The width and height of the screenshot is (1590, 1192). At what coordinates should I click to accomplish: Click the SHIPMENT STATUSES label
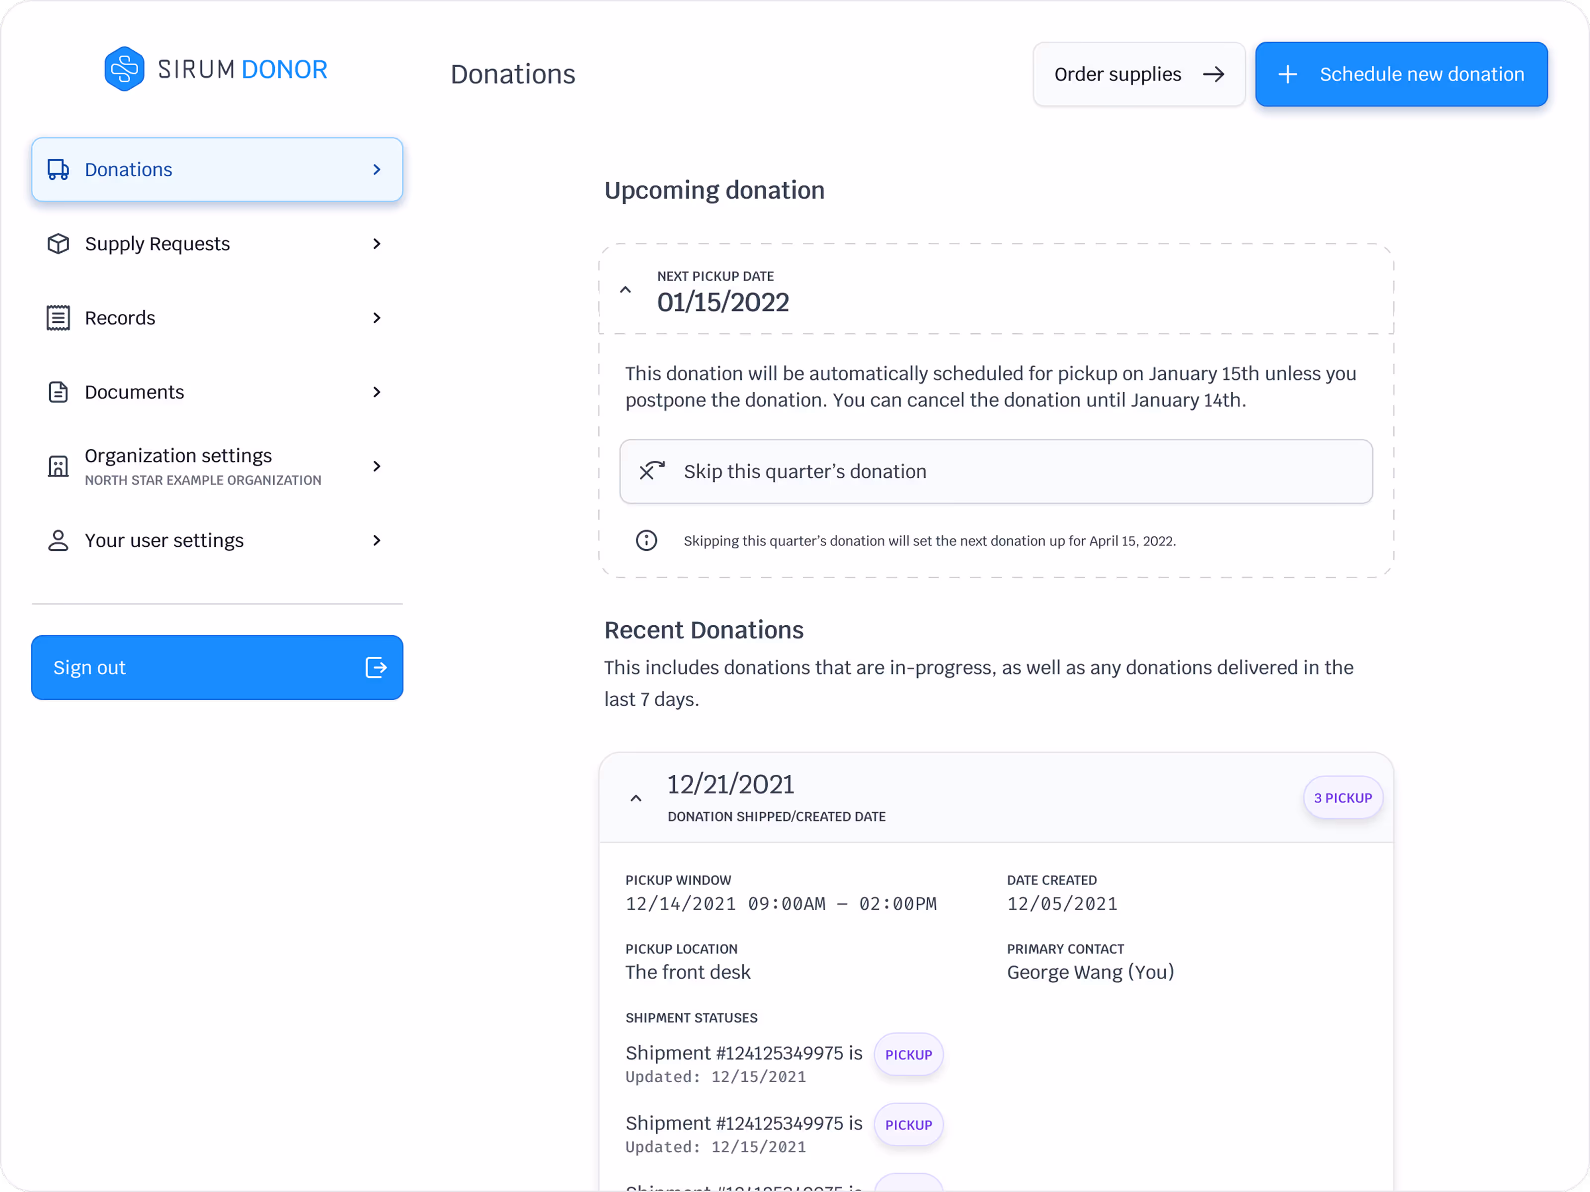[691, 1018]
